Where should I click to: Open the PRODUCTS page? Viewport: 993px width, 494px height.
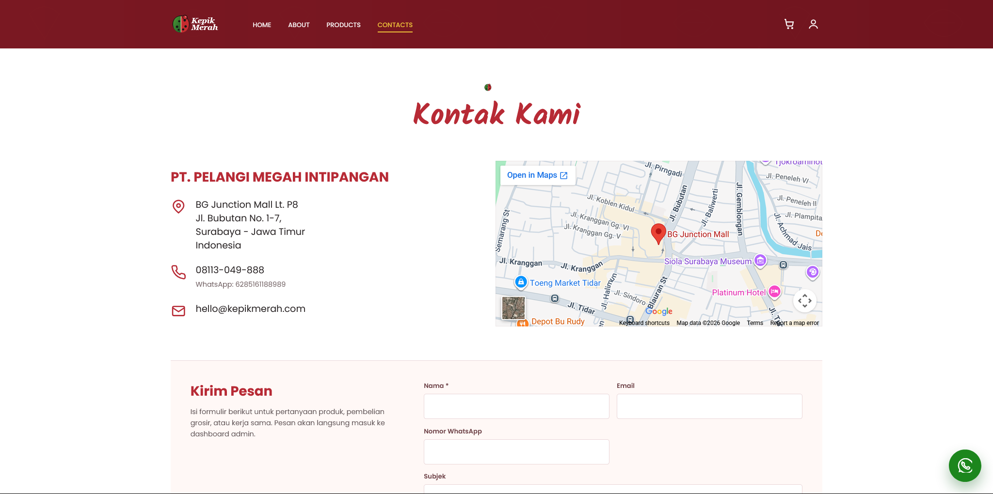click(x=343, y=25)
